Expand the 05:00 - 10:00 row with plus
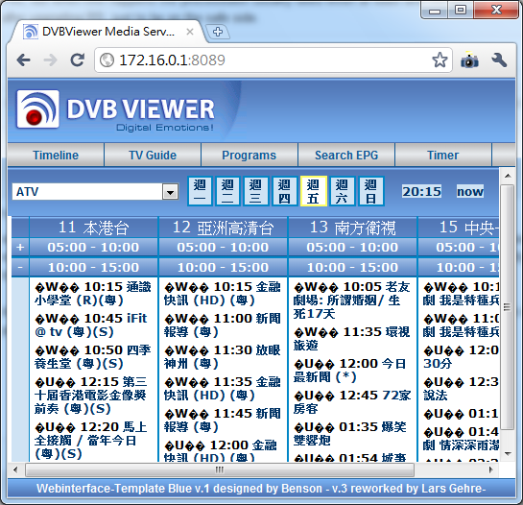This screenshot has height=505, width=523. click(x=20, y=247)
